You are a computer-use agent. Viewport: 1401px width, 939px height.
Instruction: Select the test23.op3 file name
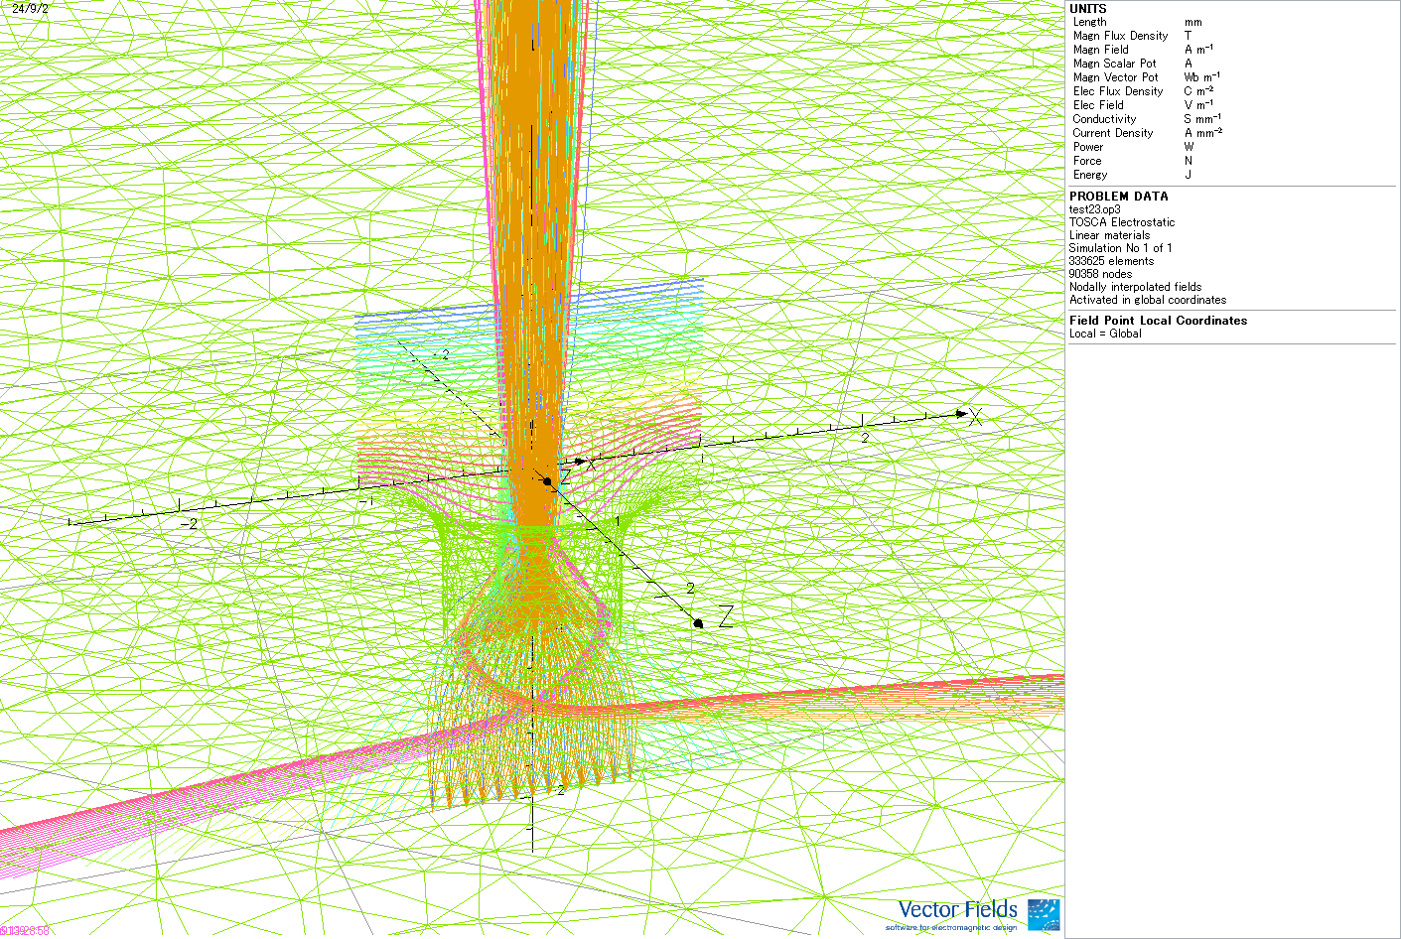point(1094,209)
